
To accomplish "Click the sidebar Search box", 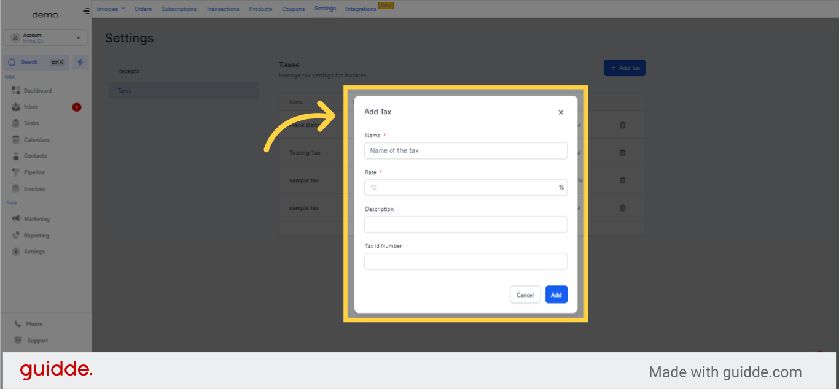I will [36, 62].
